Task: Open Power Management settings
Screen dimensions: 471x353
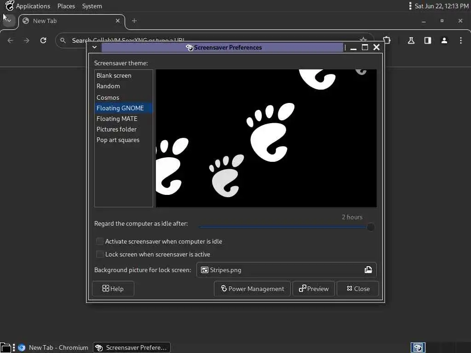Action: tap(253, 289)
